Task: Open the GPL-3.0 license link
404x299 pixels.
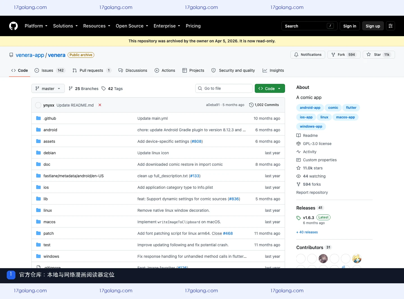Action: pyautogui.click(x=314, y=144)
